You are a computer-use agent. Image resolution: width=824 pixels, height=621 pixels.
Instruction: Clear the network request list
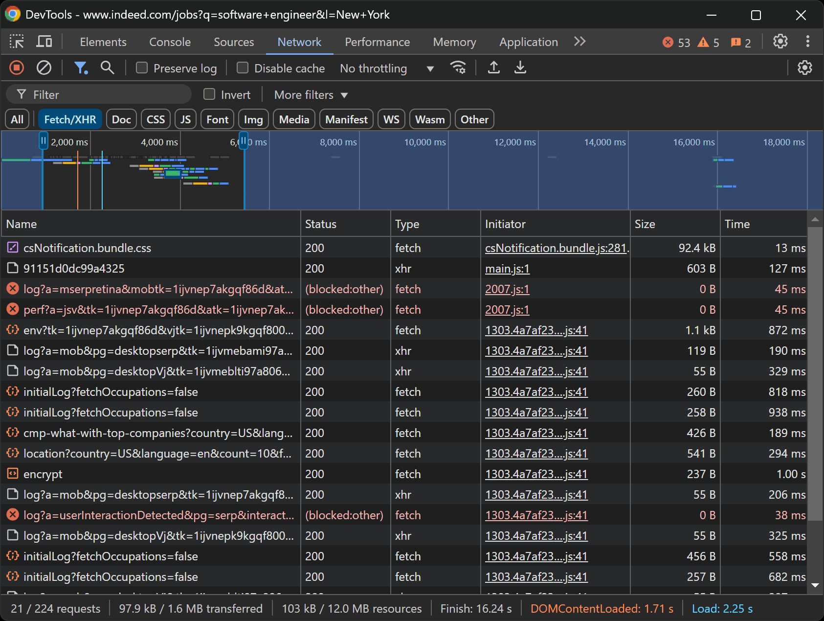[x=44, y=68]
